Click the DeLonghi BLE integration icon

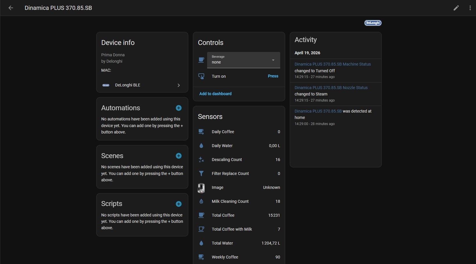click(x=106, y=85)
